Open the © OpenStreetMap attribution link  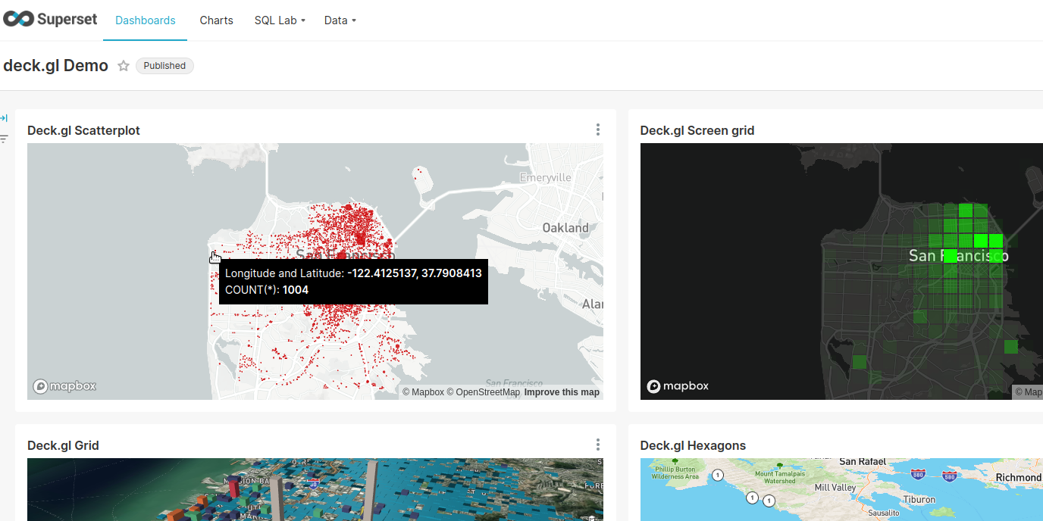click(x=484, y=392)
